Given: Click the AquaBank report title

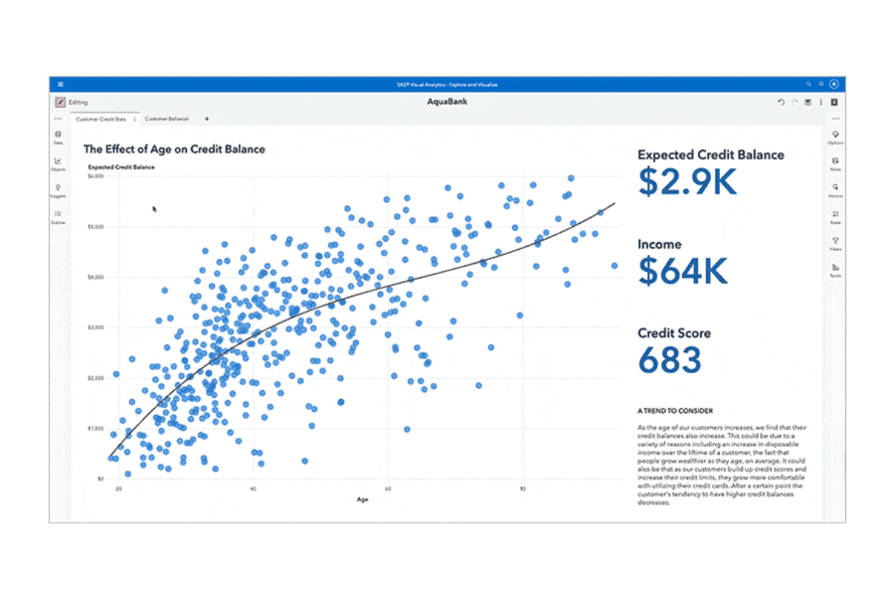Looking at the screenshot, I should coord(447,102).
